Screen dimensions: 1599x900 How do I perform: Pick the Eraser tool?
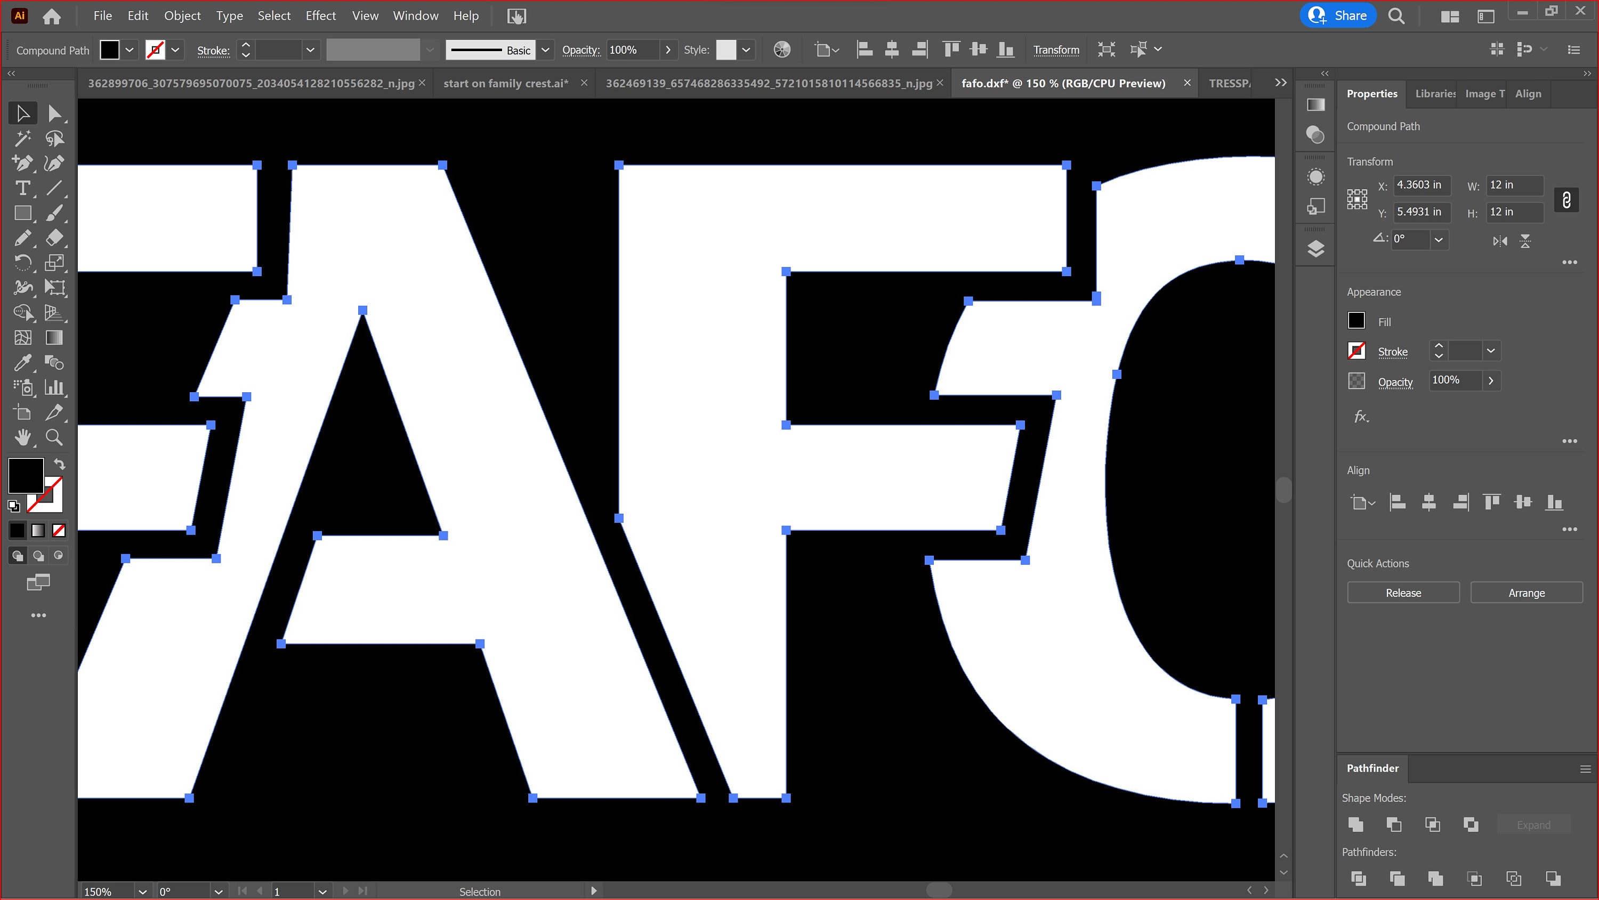(55, 238)
